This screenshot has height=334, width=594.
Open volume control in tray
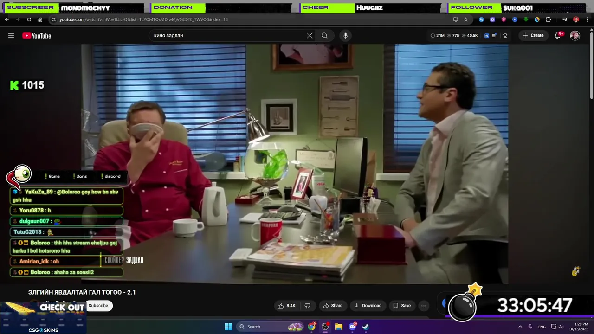click(561, 327)
